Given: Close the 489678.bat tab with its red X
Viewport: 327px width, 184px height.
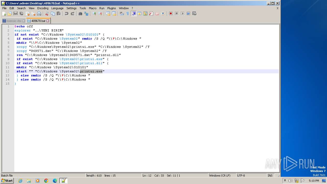Looking at the screenshot, I should 48,21.
